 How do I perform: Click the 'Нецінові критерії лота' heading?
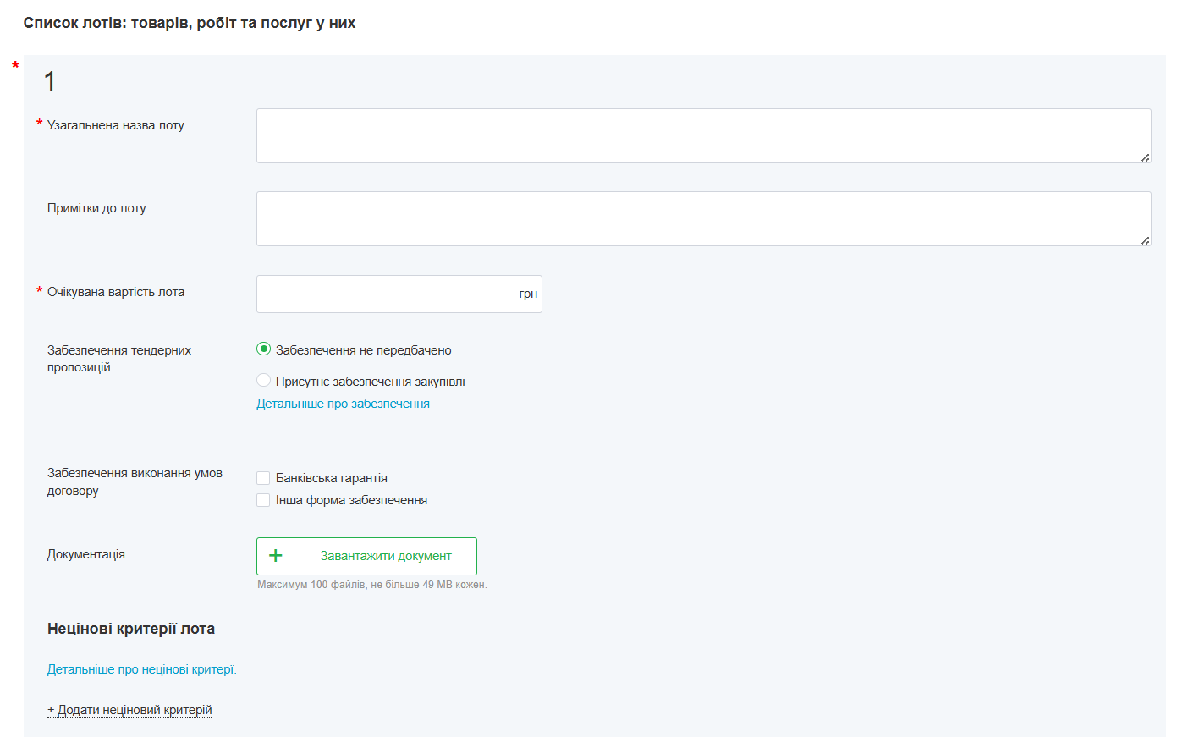(x=131, y=629)
